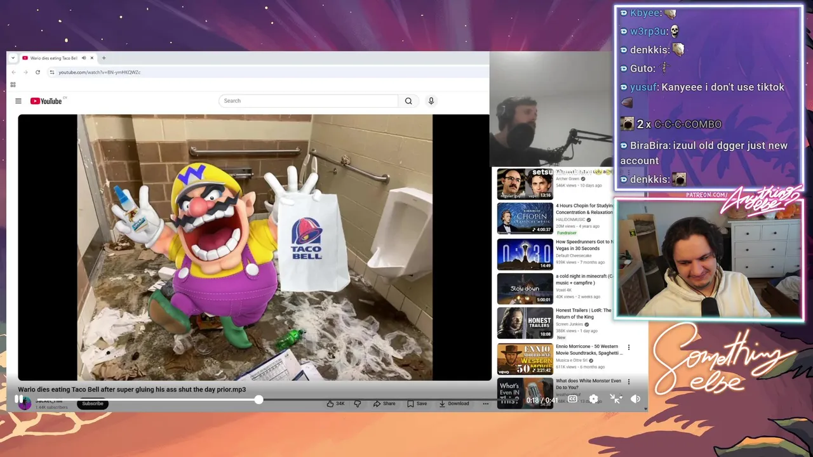Image resolution: width=813 pixels, height=457 pixels.
Task: Click the PATREON.COM label on the overlay
Action: tap(707, 195)
